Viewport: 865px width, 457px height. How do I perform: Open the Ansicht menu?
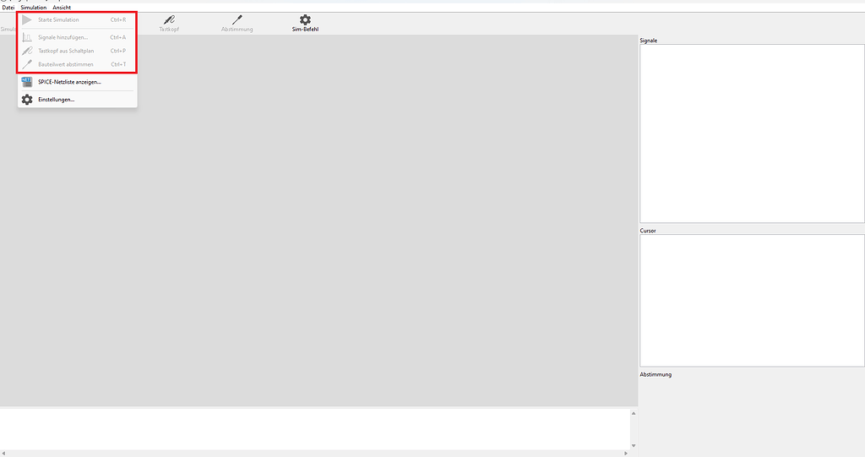62,8
